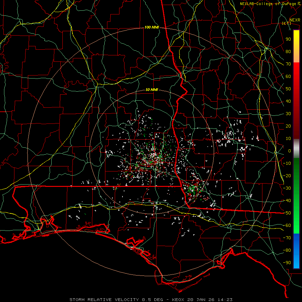Click the Storm Relative Velocity footer caption

click(x=151, y=300)
